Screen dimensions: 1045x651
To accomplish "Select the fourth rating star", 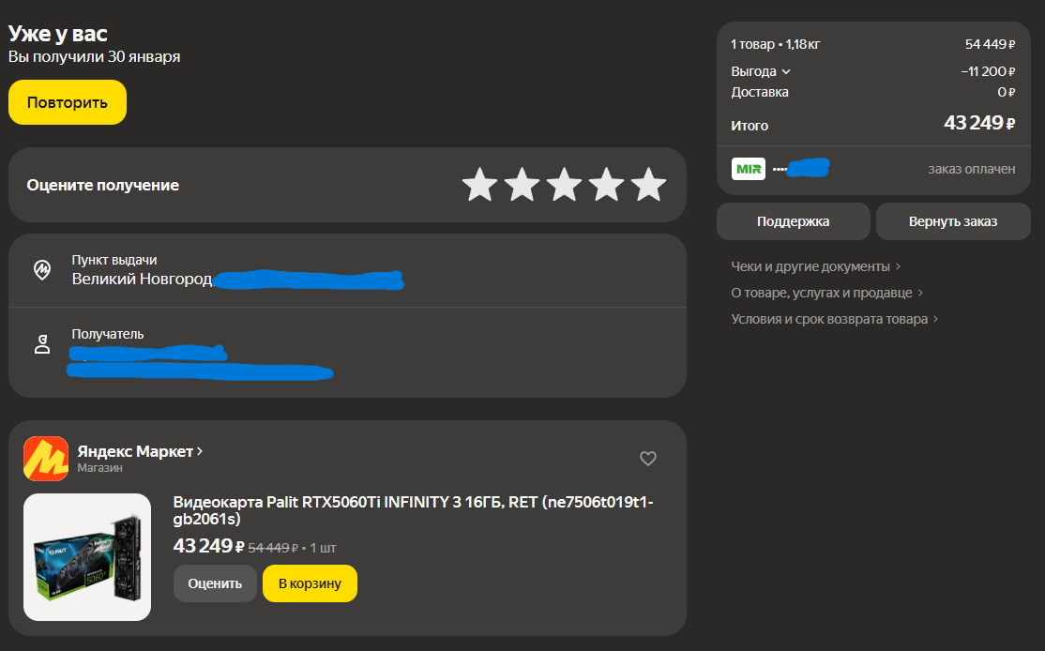I will coord(606,186).
